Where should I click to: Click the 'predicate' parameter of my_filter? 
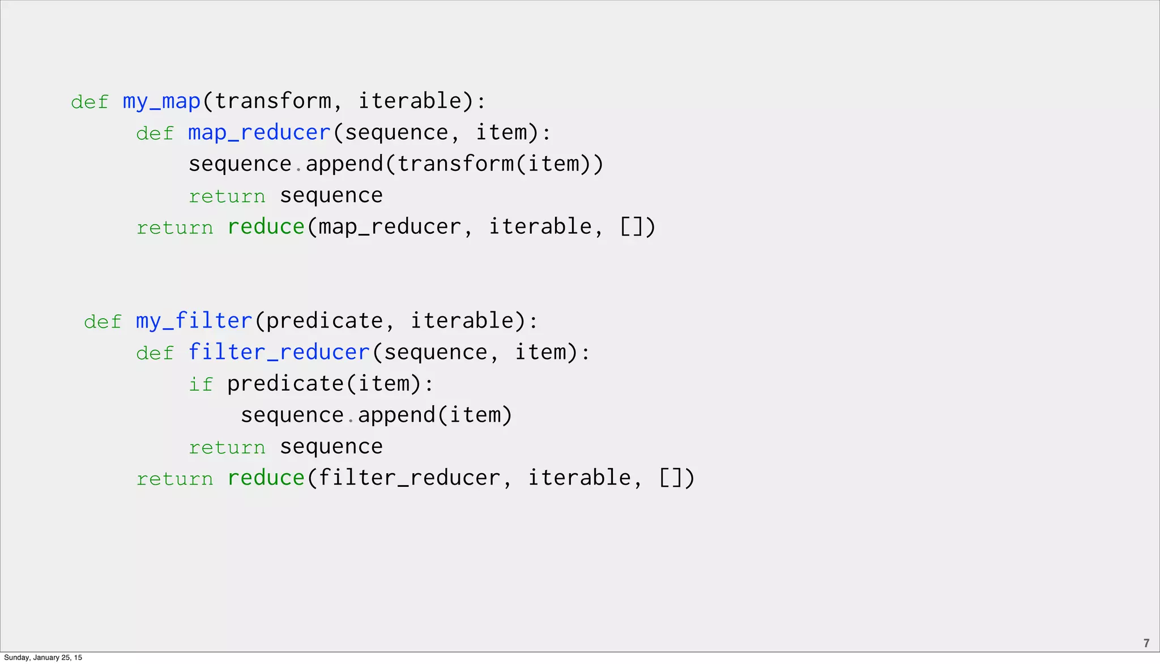pyautogui.click(x=325, y=321)
